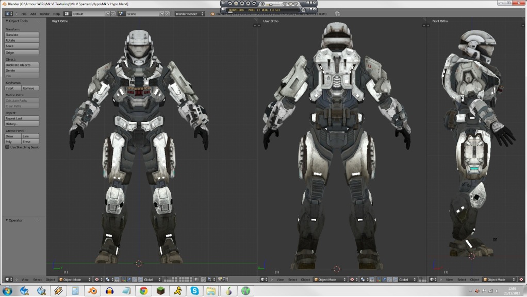Open View menu in left viewport header
The image size is (527, 297).
click(x=25, y=279)
